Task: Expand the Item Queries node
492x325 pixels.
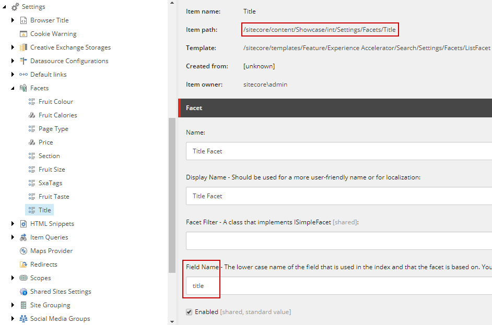Action: [x=13, y=237]
